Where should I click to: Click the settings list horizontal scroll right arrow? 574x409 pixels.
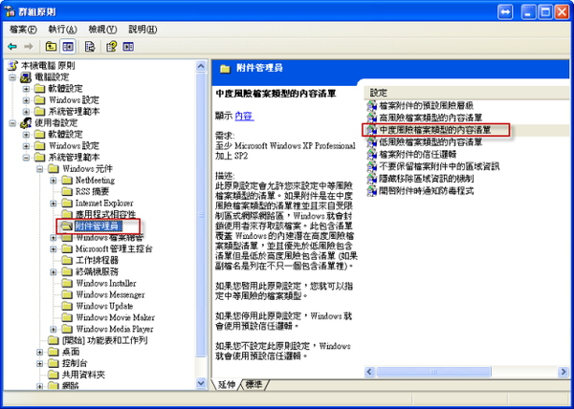[563, 372]
